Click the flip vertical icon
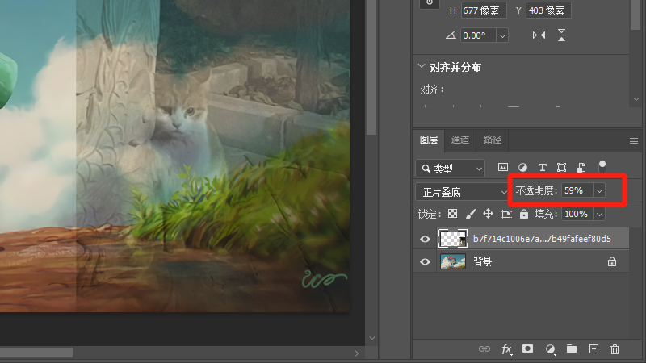Screen dimensions: 646x363 562,35
